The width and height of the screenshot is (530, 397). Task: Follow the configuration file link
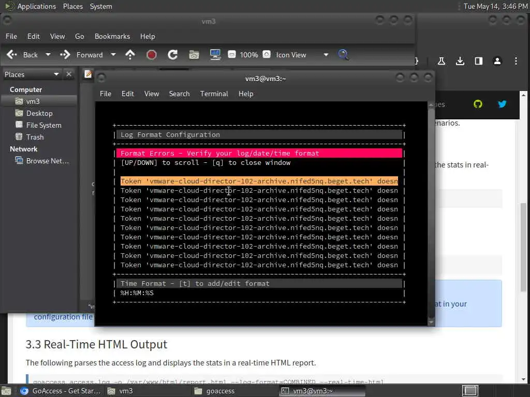pyautogui.click(x=63, y=317)
